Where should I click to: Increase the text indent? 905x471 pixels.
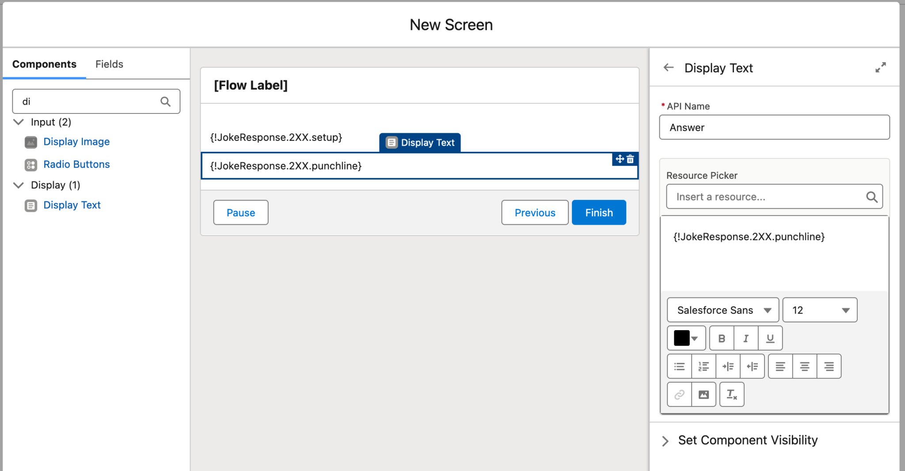[728, 366]
